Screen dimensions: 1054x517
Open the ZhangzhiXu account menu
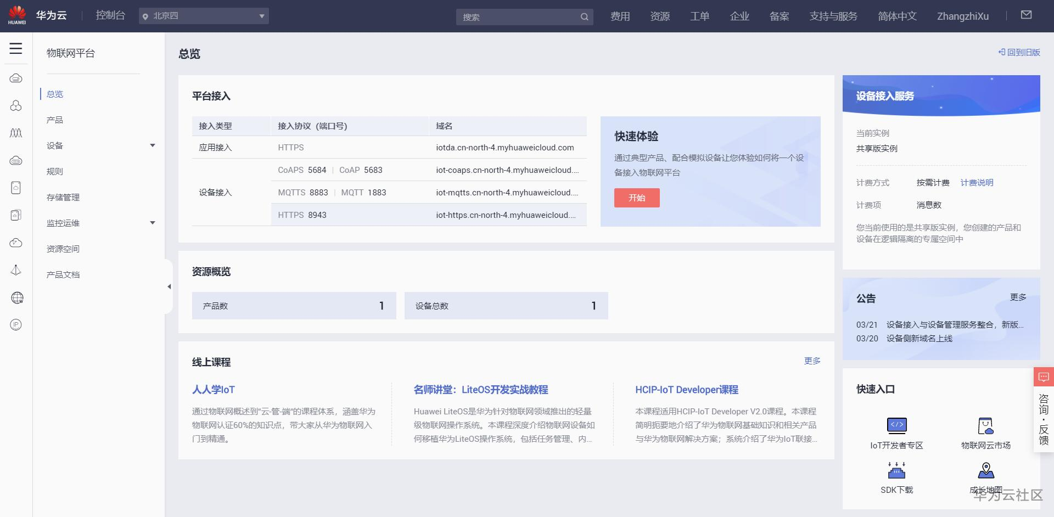963,16
